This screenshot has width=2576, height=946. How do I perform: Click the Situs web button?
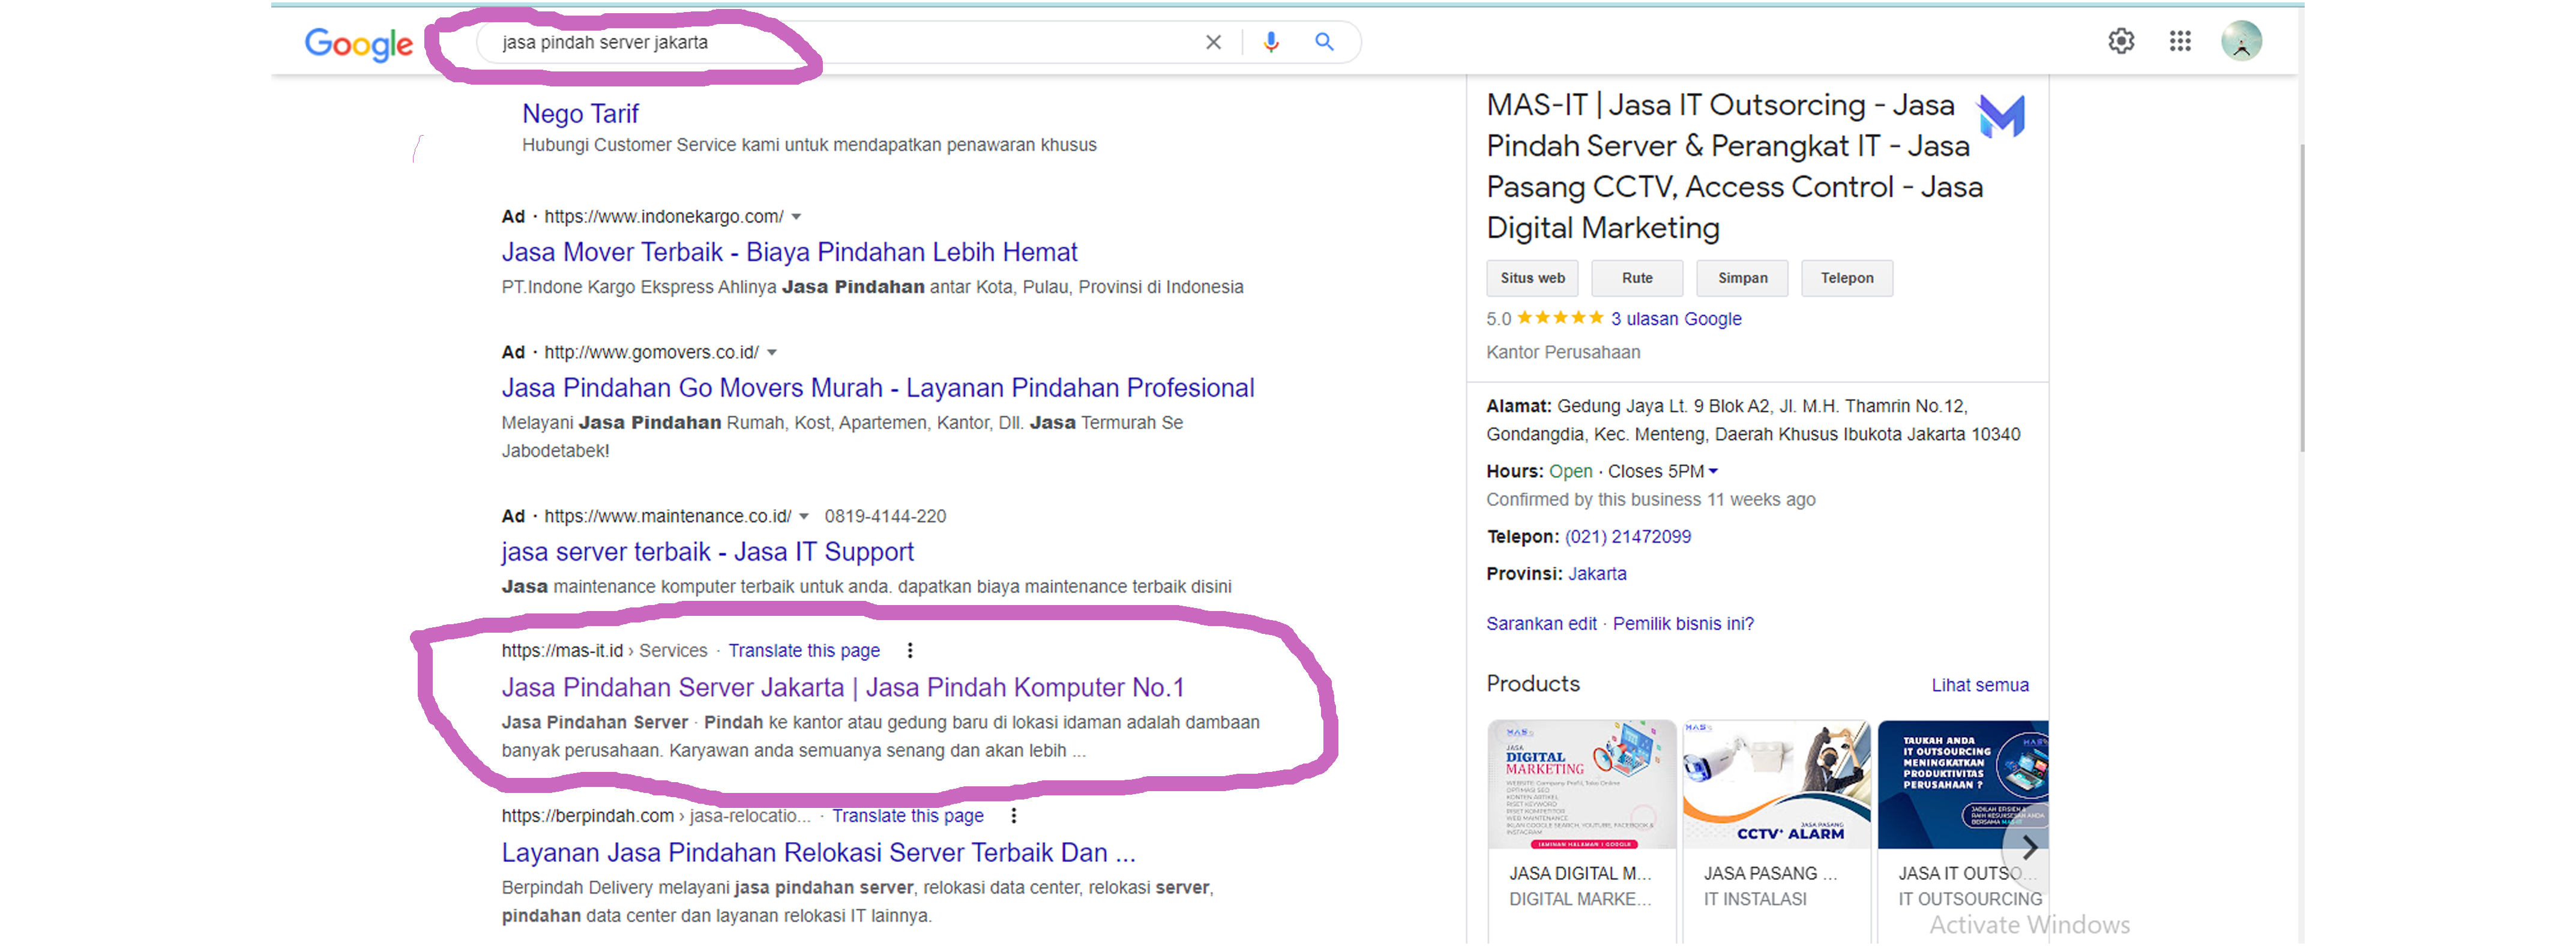(1532, 278)
